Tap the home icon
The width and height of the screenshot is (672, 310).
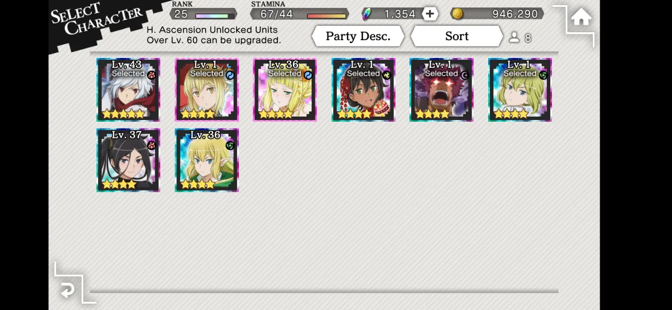click(x=581, y=18)
